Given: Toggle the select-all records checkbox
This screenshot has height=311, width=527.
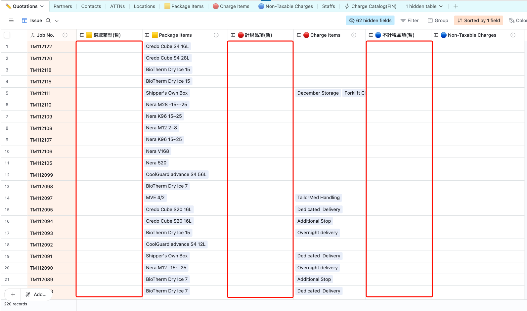Looking at the screenshot, I should (7, 35).
